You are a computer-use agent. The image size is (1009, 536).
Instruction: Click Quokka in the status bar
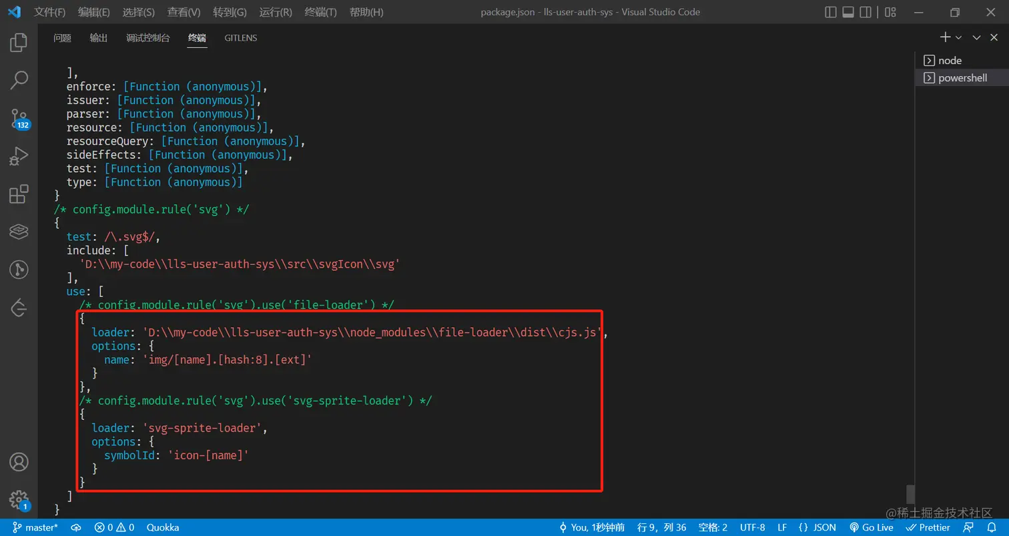[x=163, y=527]
